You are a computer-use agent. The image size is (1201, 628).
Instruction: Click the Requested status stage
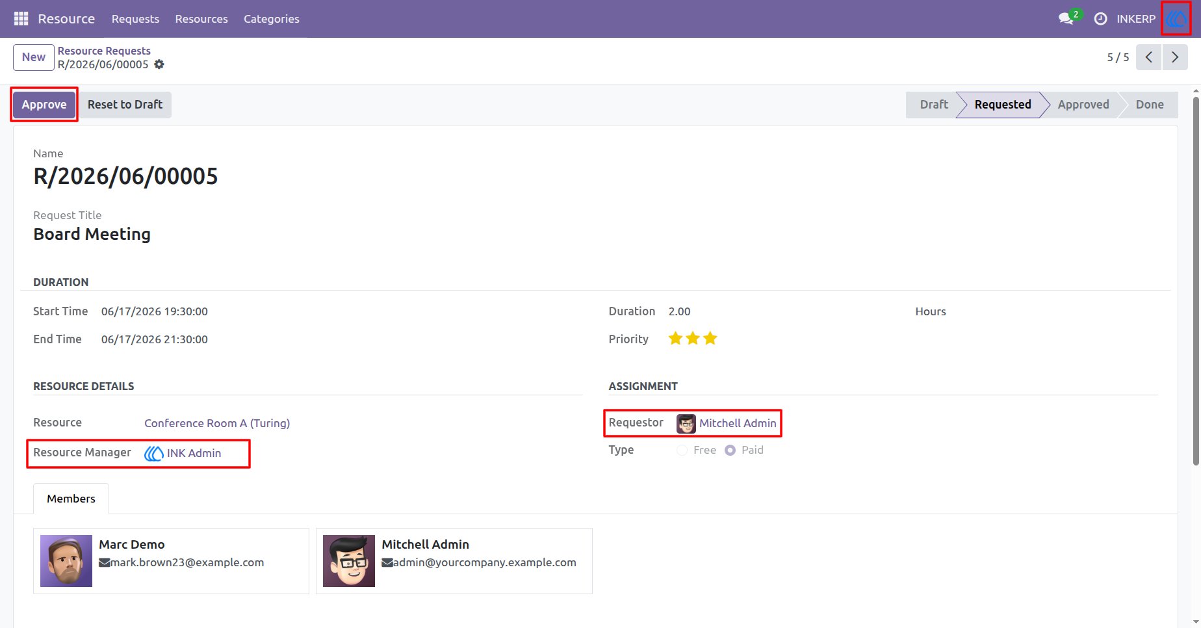[1003, 105]
